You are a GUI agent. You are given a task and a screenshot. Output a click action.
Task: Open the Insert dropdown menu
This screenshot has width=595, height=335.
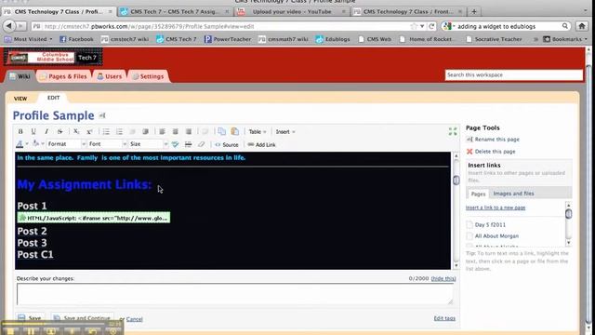(x=285, y=132)
